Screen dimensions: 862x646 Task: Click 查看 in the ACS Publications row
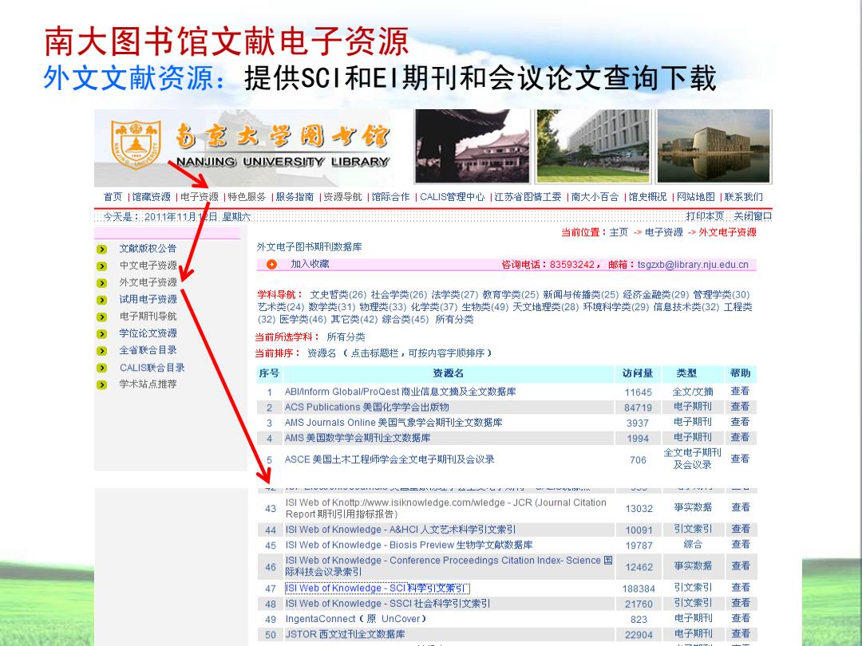[x=740, y=407]
